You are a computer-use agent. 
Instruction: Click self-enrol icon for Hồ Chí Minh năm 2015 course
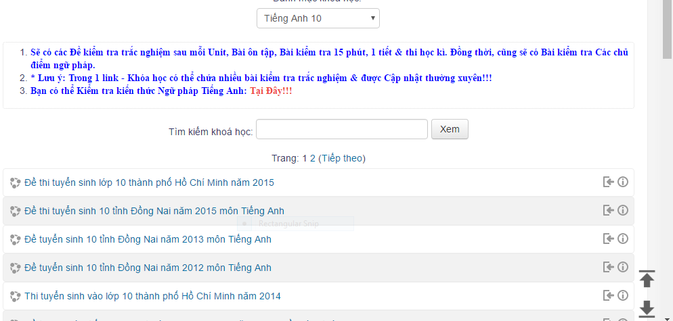[x=608, y=182]
